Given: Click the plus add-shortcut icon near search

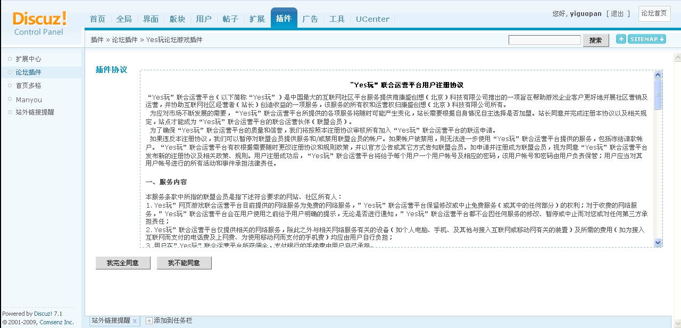Looking at the screenshot, I should point(621,39).
